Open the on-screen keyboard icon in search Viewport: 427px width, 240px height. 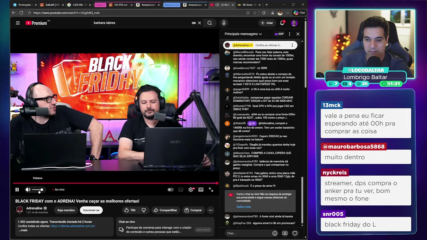click(194, 23)
